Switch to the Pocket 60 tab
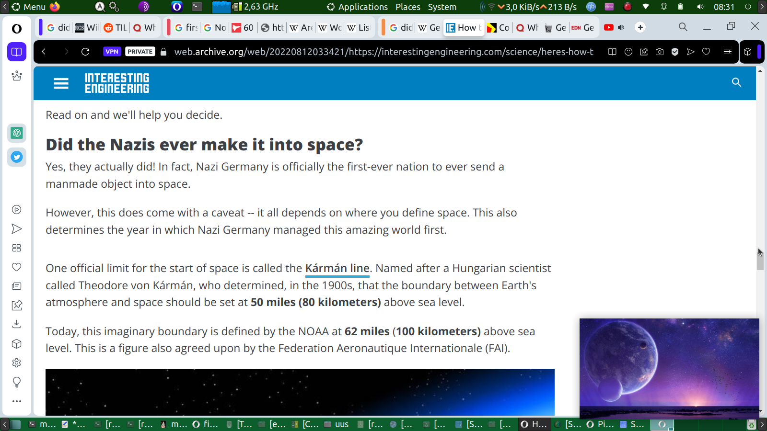767x431 pixels. (243, 28)
